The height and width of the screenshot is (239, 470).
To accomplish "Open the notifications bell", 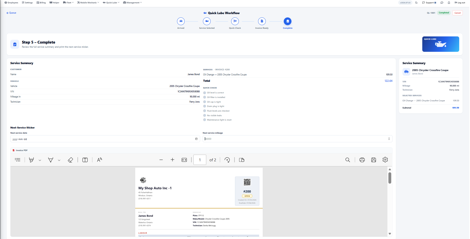I will click(449, 3).
